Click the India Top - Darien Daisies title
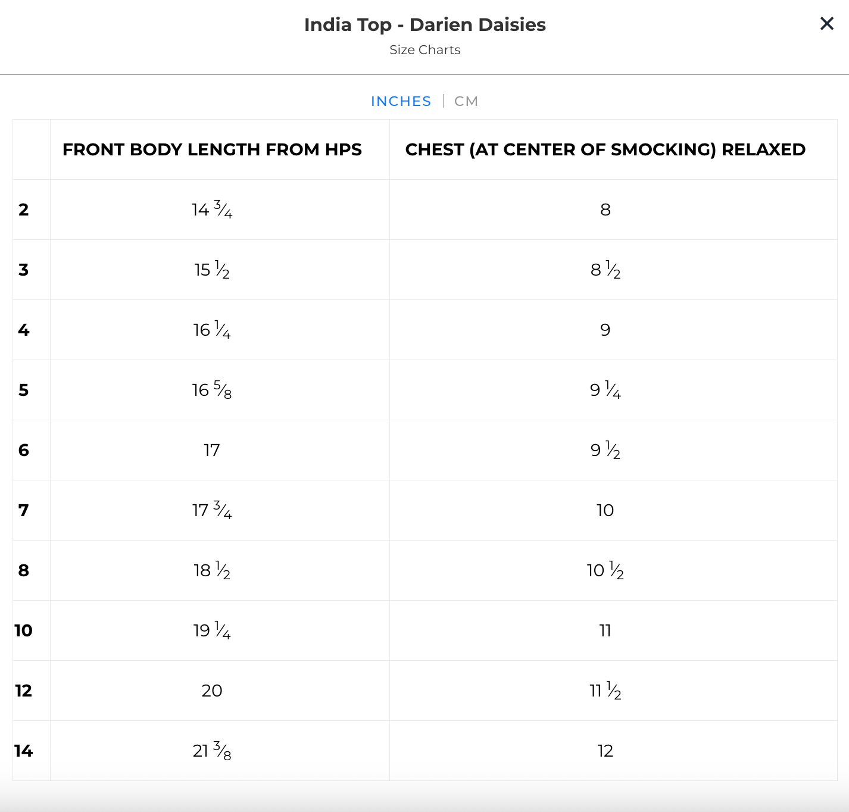 click(424, 24)
